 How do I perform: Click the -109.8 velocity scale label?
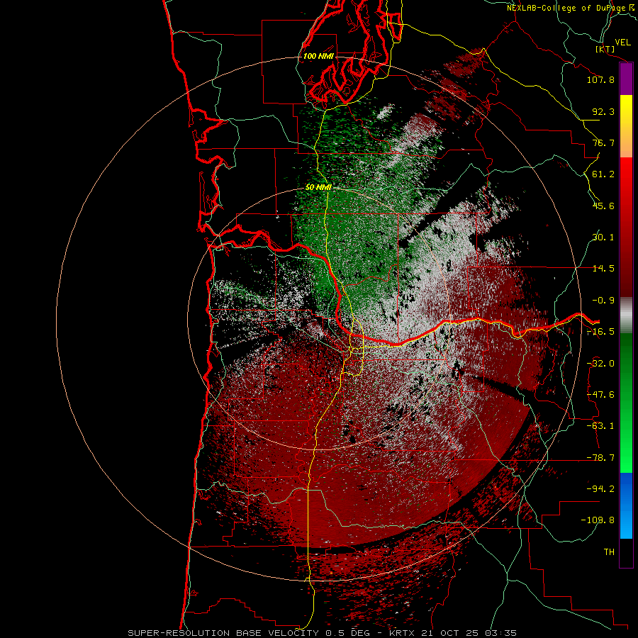[x=598, y=520]
